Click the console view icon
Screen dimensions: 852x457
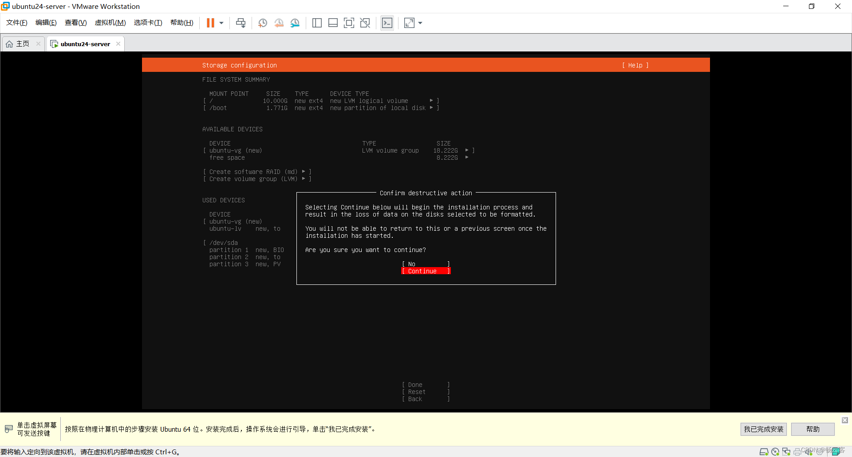tap(387, 23)
